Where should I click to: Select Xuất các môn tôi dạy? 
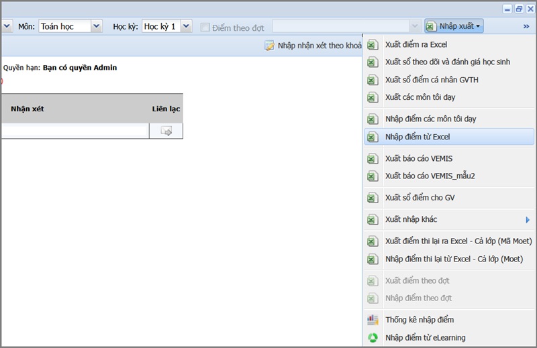tap(448, 97)
